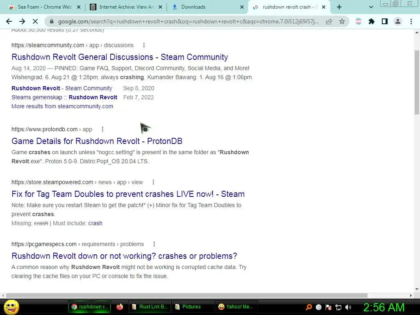Expand the tab search chevron
This screenshot has height=315, width=420.
[x=371, y=7]
